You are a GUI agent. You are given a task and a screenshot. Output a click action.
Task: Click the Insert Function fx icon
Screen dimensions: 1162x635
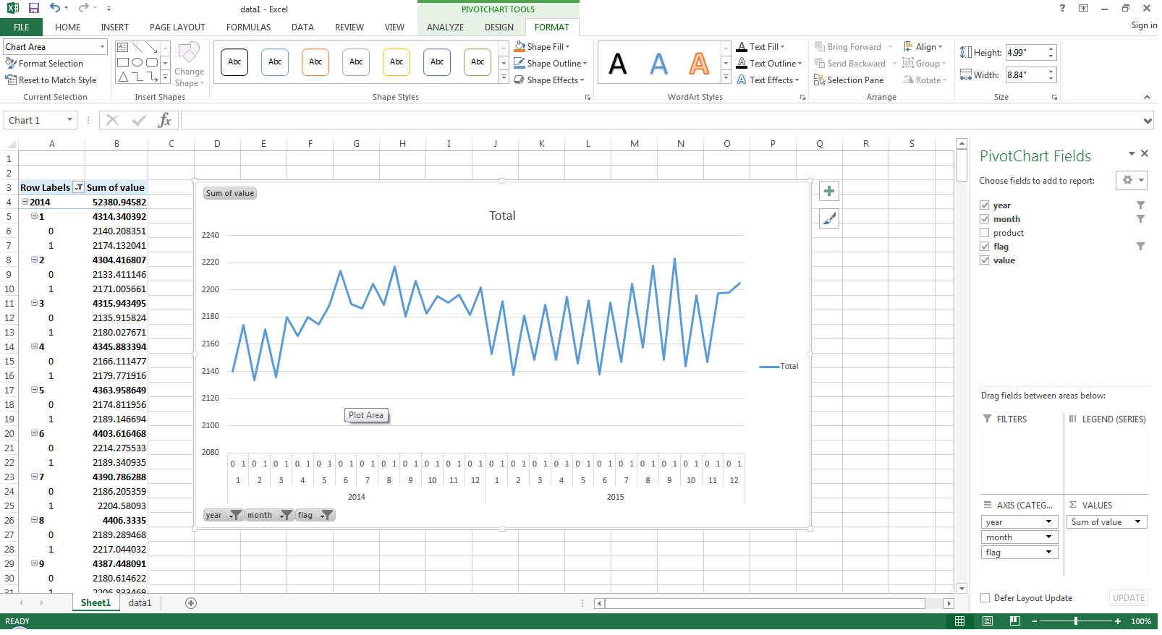pos(165,121)
